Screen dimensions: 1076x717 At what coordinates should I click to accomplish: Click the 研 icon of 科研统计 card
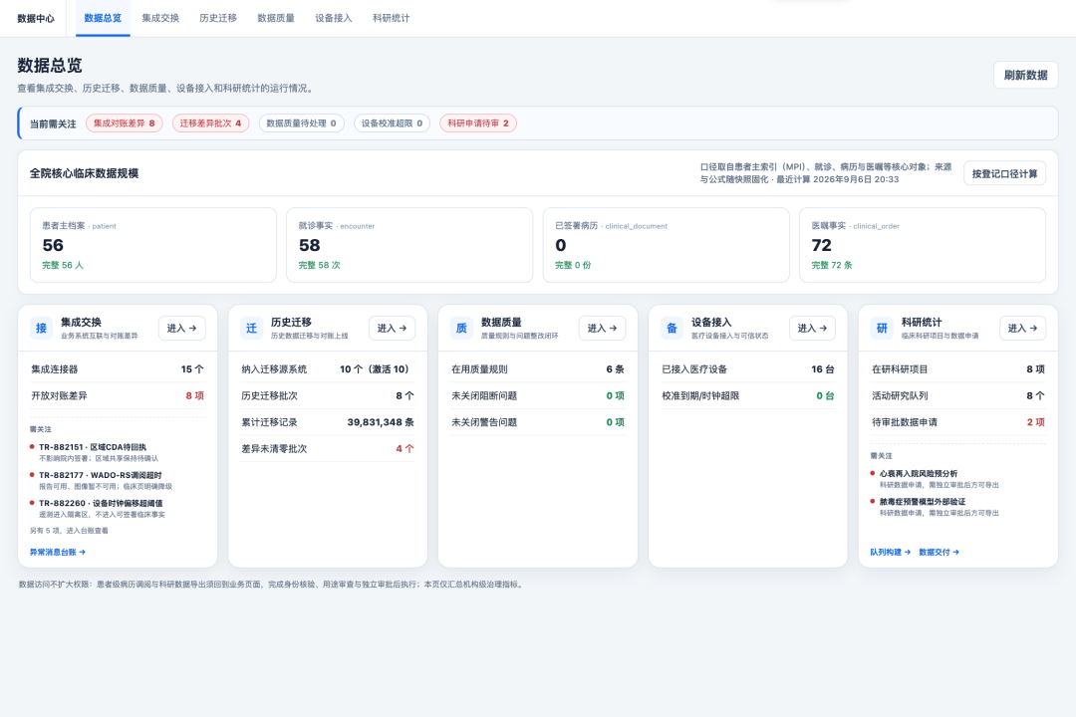coord(882,328)
